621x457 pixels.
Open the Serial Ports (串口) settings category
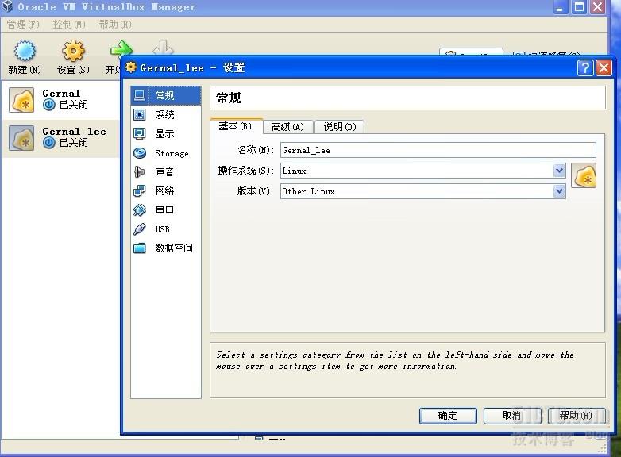coord(166,209)
